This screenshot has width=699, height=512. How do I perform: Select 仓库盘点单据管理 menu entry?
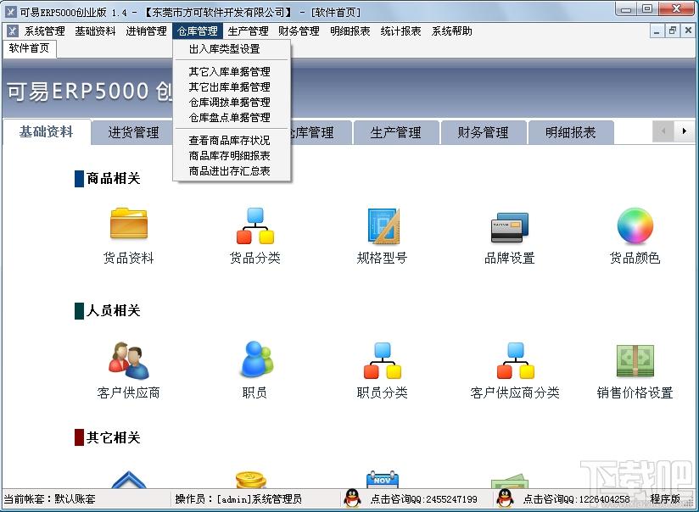tap(232, 117)
